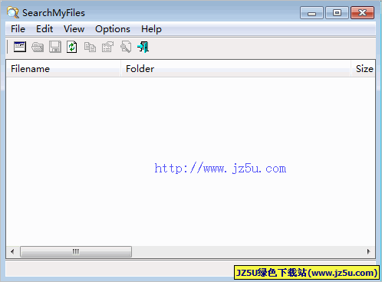Click the Save Selected Items floppy icon

click(x=55, y=47)
